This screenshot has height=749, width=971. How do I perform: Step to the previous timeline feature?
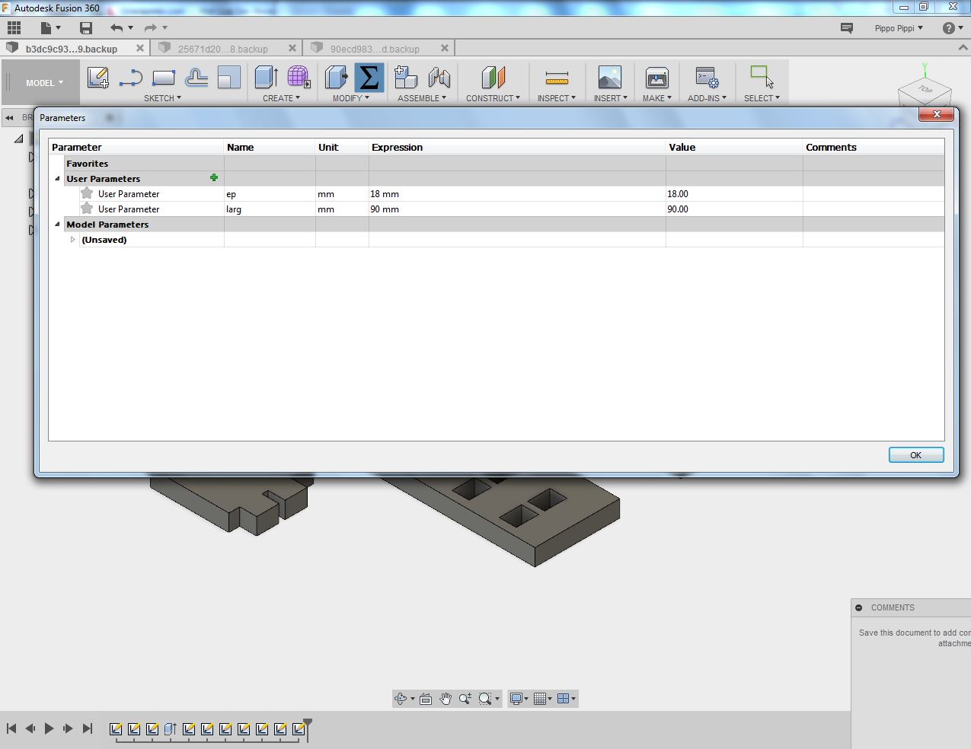[x=30, y=728]
